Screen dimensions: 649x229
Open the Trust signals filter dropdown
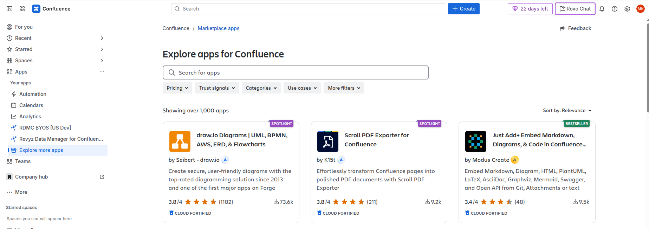[217, 88]
